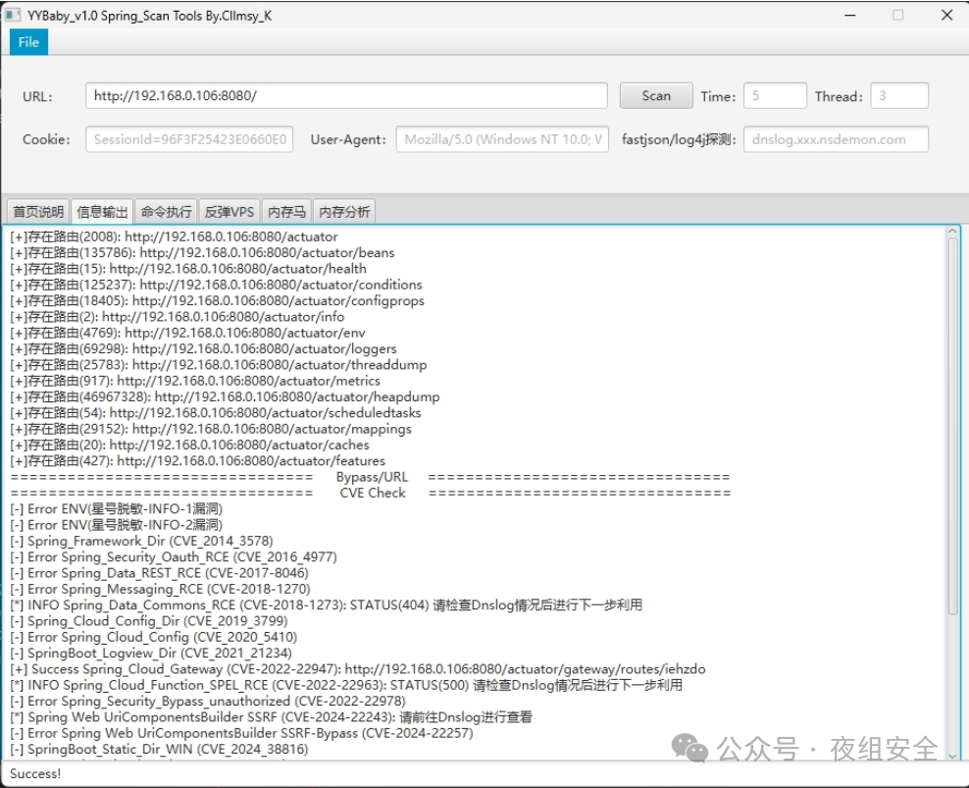Start scanning with the Scan button
Image resolution: width=969 pixels, height=788 pixels.
pos(656,96)
